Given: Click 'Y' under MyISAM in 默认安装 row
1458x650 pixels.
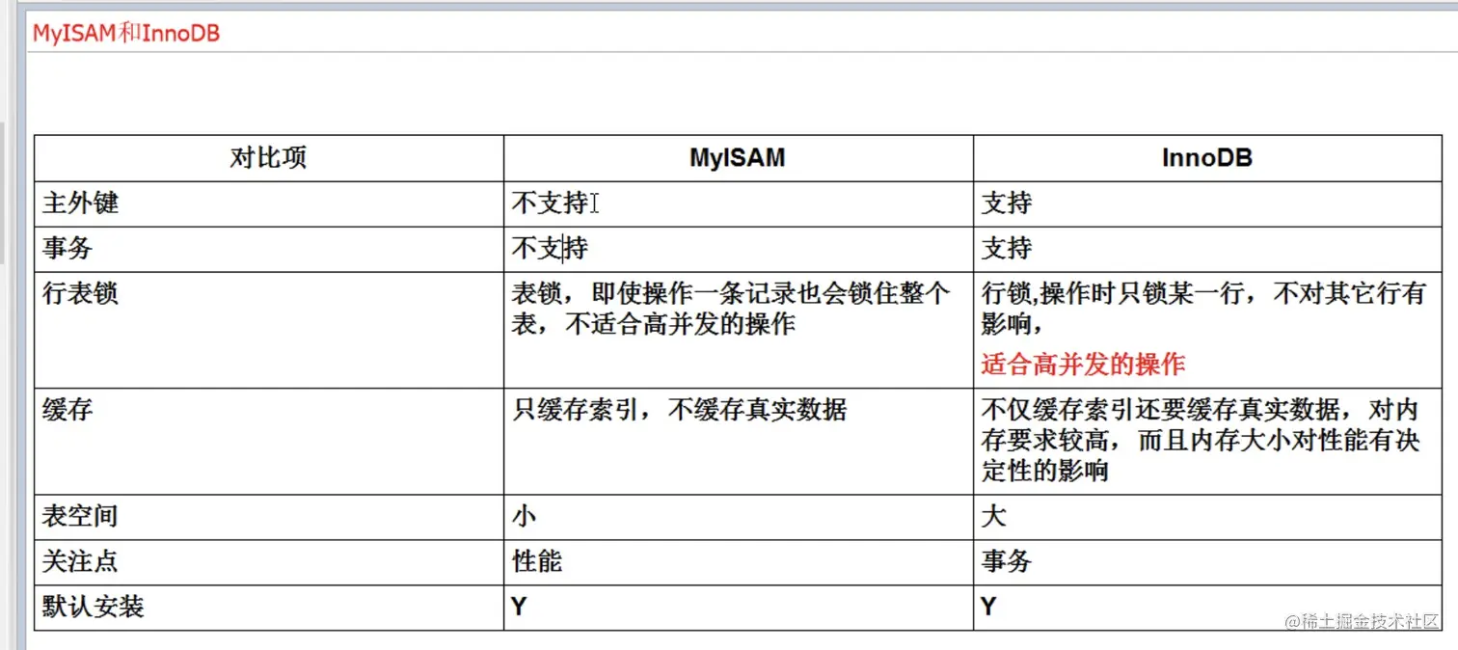Looking at the screenshot, I should pyautogui.click(x=520, y=608).
